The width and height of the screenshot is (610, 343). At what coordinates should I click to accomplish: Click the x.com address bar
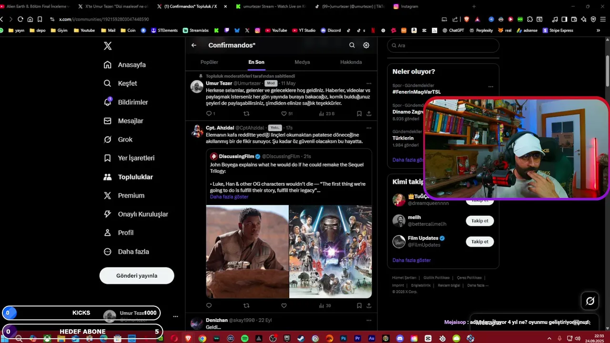(x=104, y=19)
